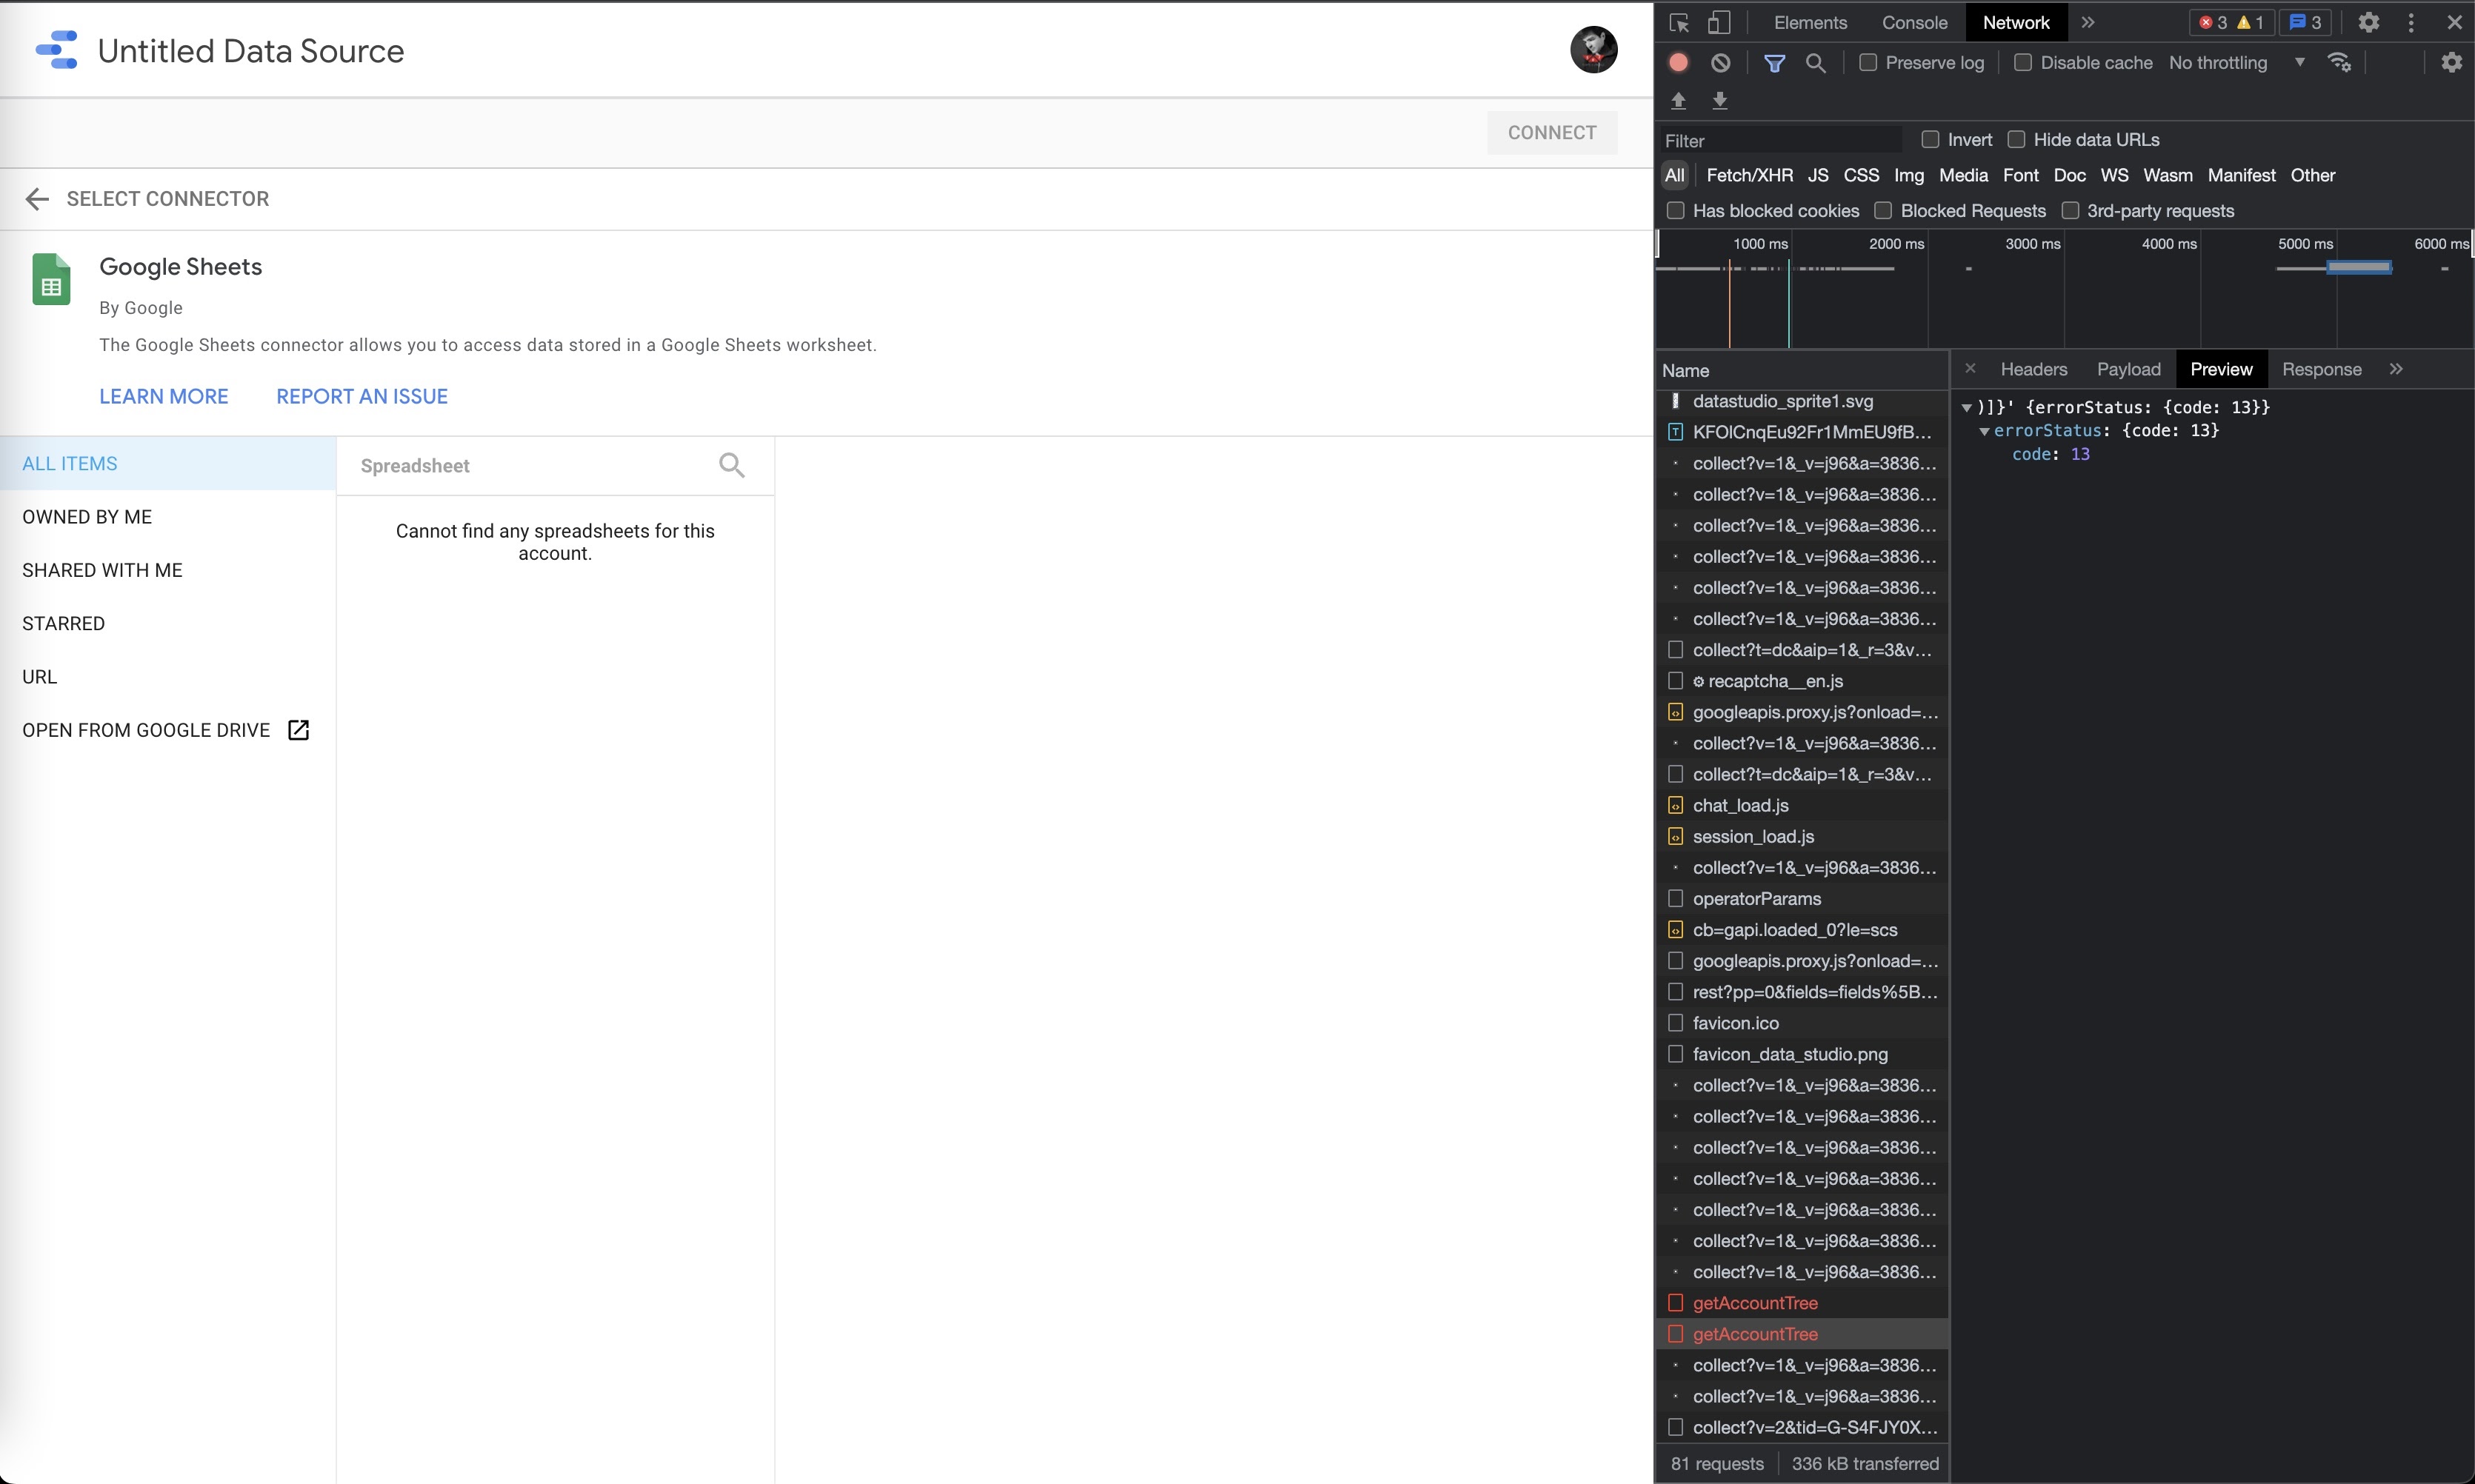Select the datastudio_sprite1.svg request
The image size is (2475, 1484).
click(1802, 401)
